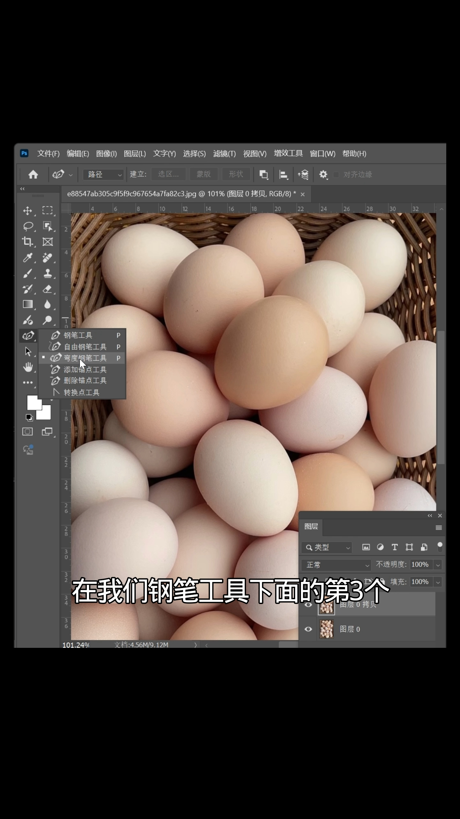This screenshot has width=460, height=819.
Task: Open the 填充 fill dropdown arrow
Action: [438, 582]
